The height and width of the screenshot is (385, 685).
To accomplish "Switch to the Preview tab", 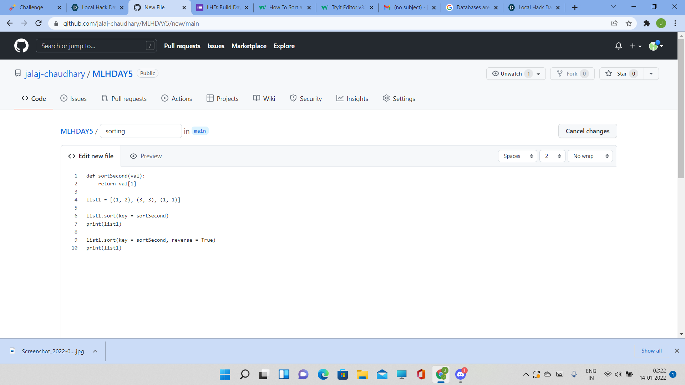I will (146, 156).
